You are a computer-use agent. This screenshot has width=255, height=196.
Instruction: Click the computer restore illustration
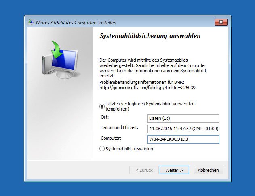tap(60, 60)
